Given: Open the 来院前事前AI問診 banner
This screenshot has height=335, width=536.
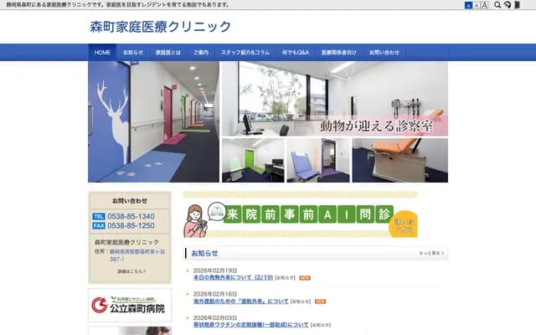Looking at the screenshot, I should pyautogui.click(x=300, y=214).
